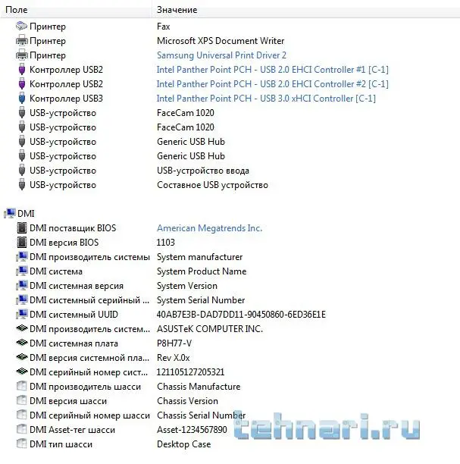Select DMI системная плата field label

(74, 343)
